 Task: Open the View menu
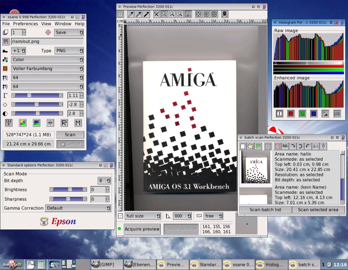tap(46, 24)
